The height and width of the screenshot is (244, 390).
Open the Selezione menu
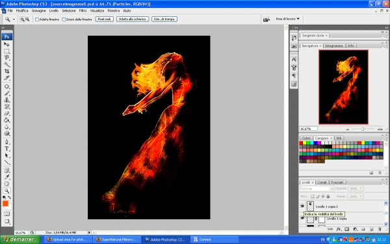pyautogui.click(x=69, y=10)
